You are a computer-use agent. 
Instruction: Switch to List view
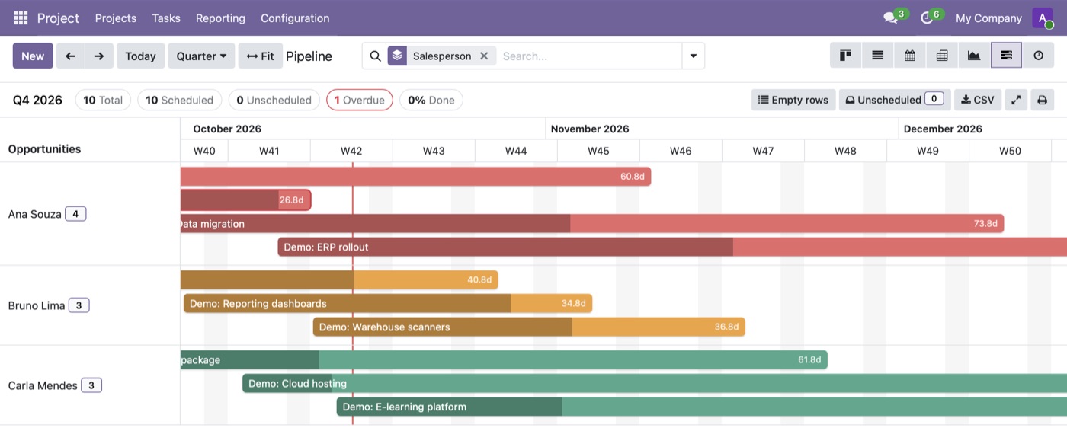(878, 56)
